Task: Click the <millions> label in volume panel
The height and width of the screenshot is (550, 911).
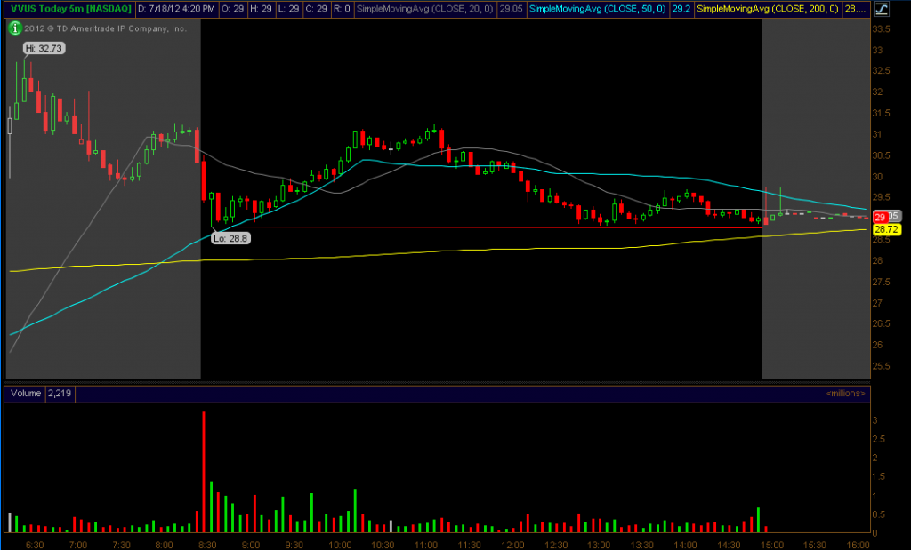Action: 845,394
